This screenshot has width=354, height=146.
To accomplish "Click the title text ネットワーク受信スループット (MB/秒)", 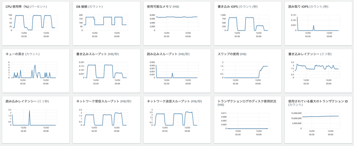I will coord(104,101).
